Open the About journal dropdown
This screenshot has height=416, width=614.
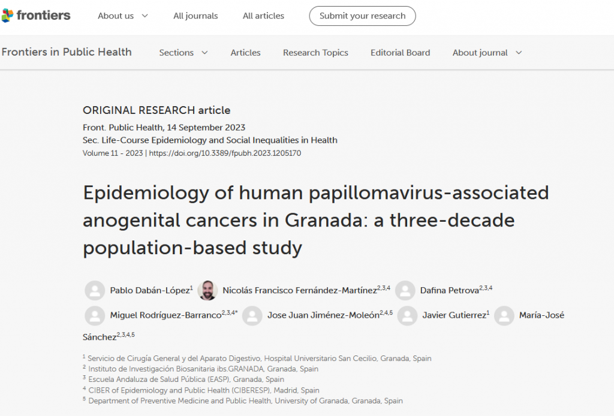pos(487,53)
